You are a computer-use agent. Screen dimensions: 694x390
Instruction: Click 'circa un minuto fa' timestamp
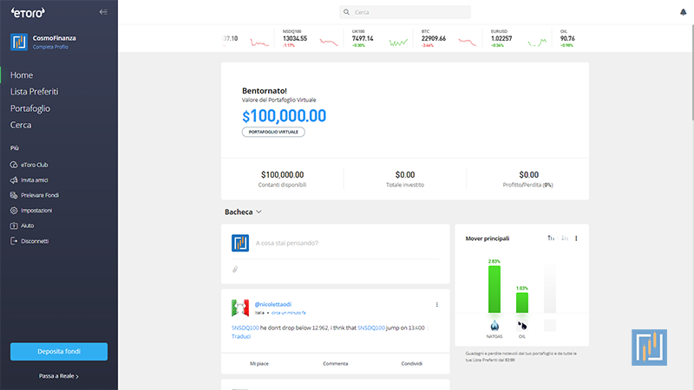[289, 313]
